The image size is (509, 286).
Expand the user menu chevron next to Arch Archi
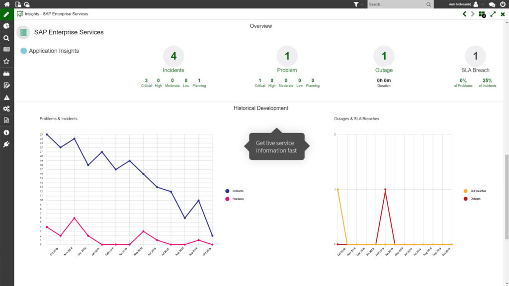[x=482, y=4]
